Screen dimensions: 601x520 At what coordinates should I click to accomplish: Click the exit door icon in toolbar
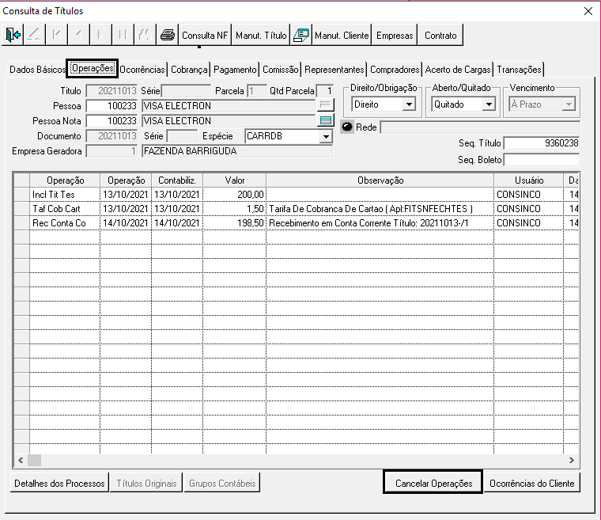(13, 35)
